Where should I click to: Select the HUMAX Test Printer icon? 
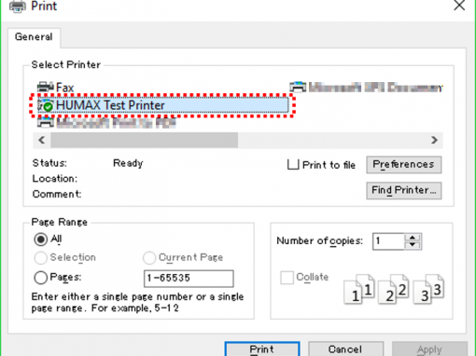pos(46,105)
